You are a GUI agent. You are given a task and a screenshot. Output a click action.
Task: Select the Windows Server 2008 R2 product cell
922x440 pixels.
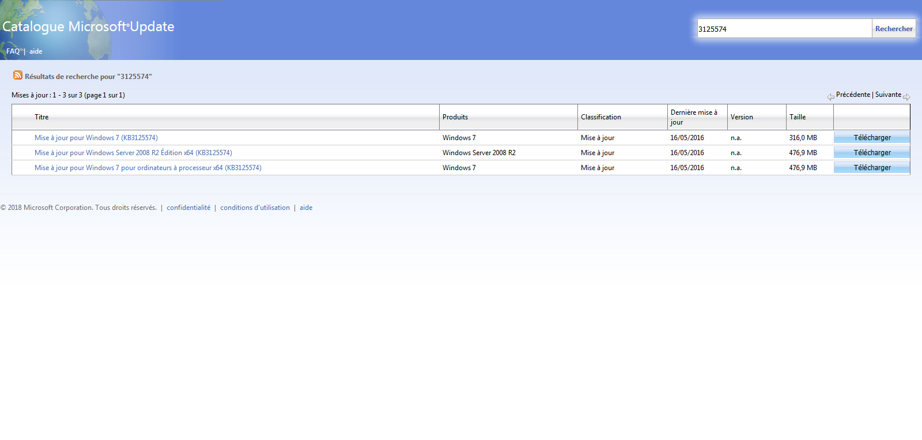[479, 153]
